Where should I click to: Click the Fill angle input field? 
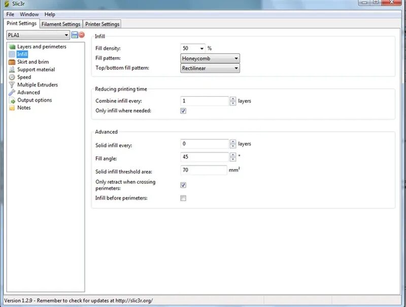(x=205, y=157)
